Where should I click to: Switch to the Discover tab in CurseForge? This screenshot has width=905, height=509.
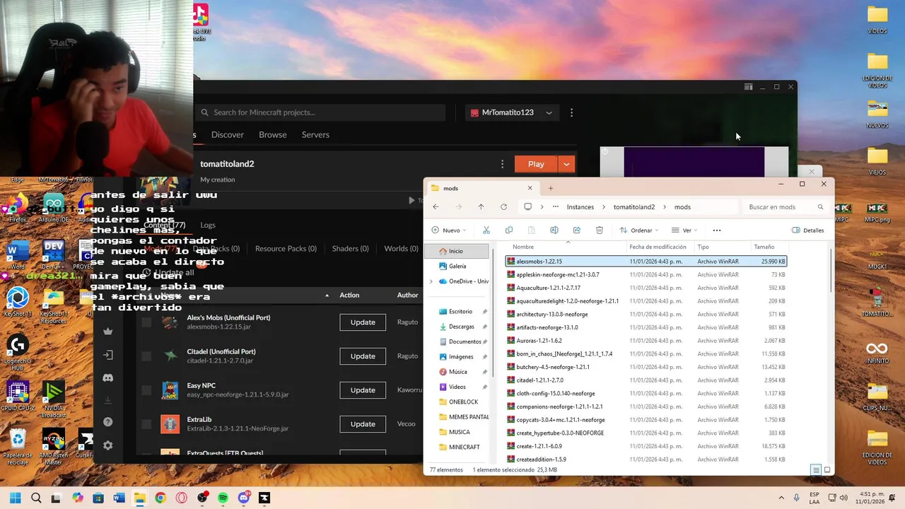tap(227, 134)
